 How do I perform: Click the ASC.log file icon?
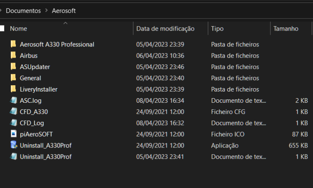13,100
